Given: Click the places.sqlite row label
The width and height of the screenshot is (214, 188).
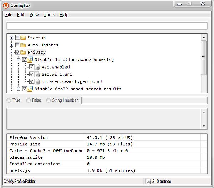Looking at the screenshot, I should pyautogui.click(x=26, y=157).
